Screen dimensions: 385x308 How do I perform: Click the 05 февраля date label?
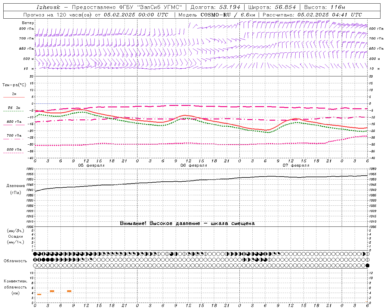tap(91, 165)
